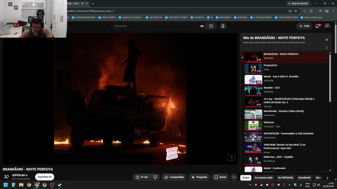Open the A PIOR DA TWITCH bookmark
The image size is (337, 189).
coord(261,18)
